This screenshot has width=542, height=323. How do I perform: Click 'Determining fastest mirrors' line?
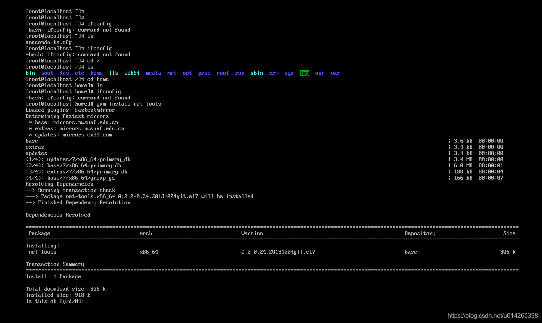click(67, 116)
